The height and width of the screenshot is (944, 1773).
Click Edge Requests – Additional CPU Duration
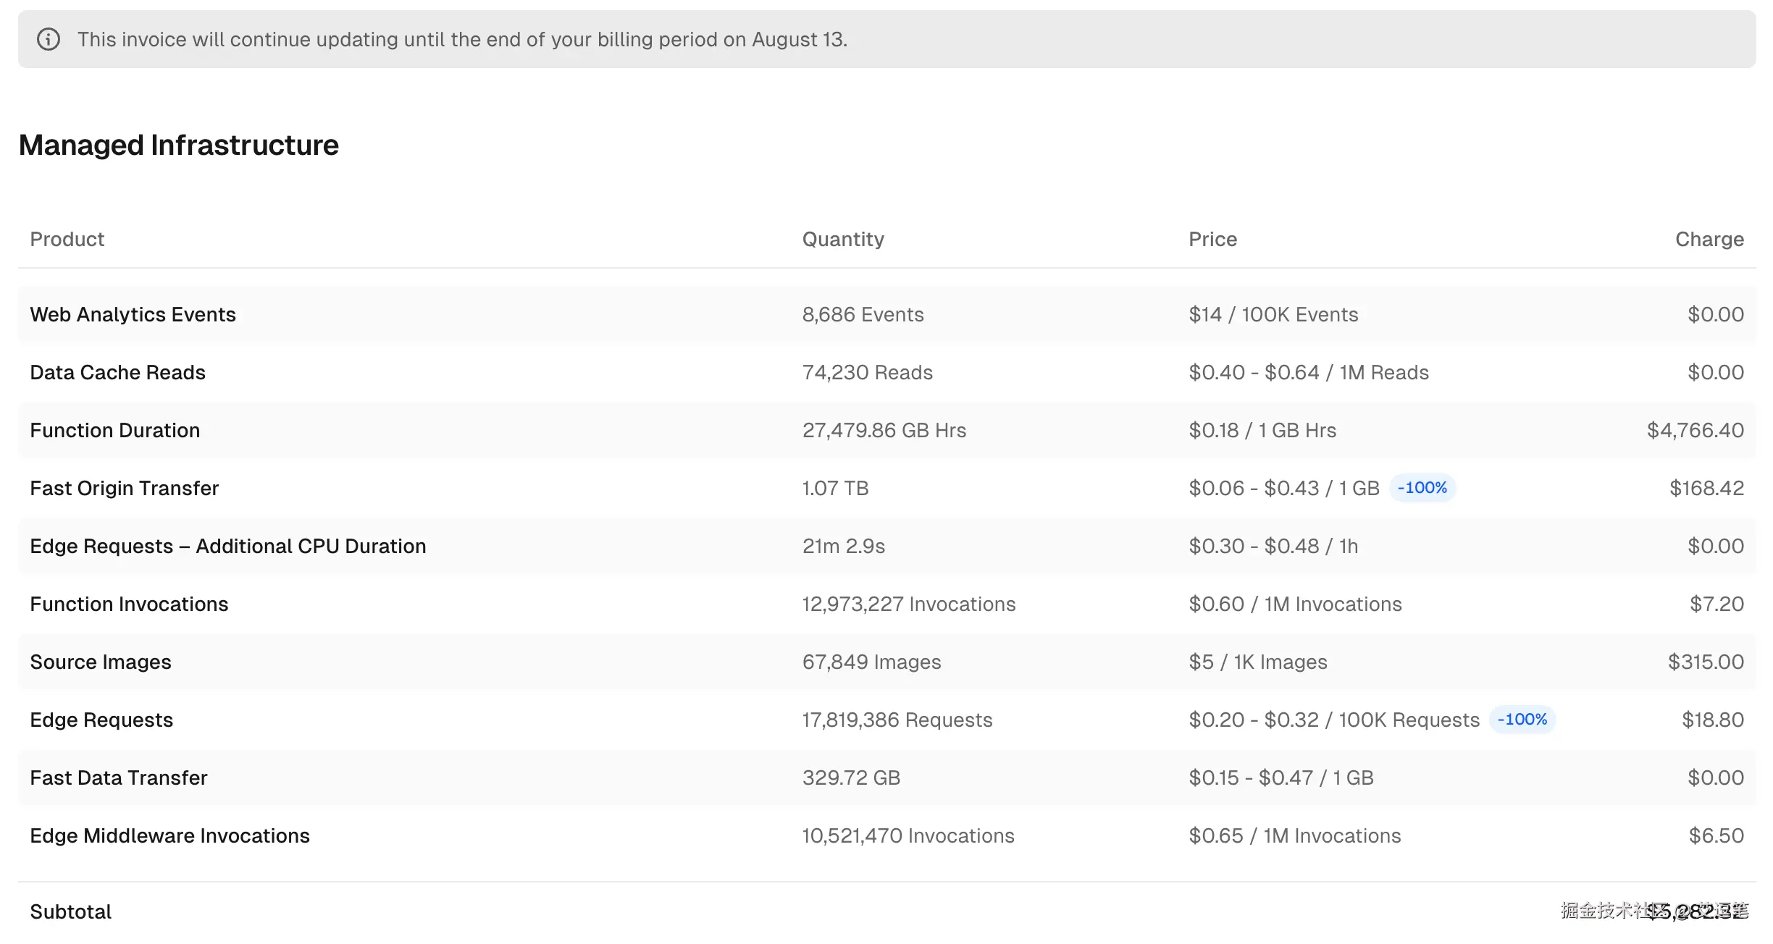[227, 546]
